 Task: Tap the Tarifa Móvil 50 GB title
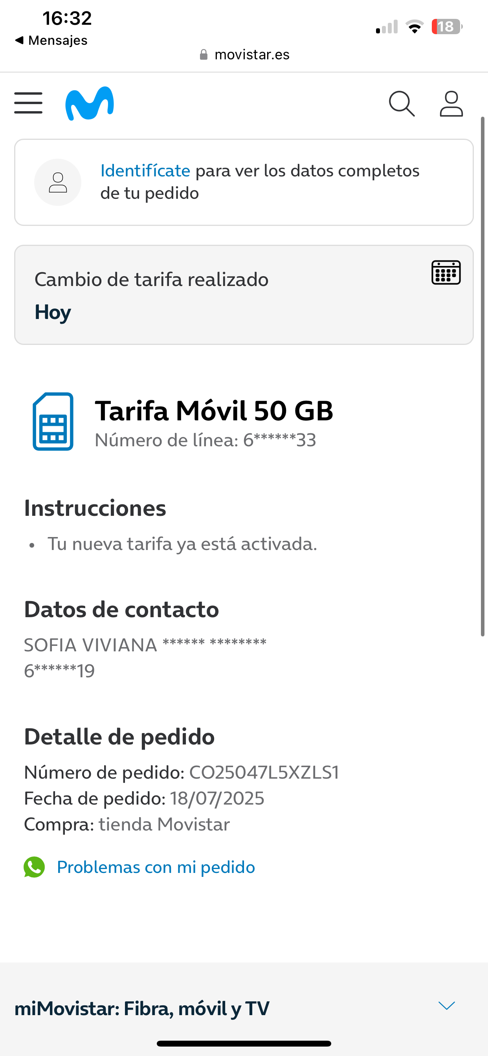point(214,411)
